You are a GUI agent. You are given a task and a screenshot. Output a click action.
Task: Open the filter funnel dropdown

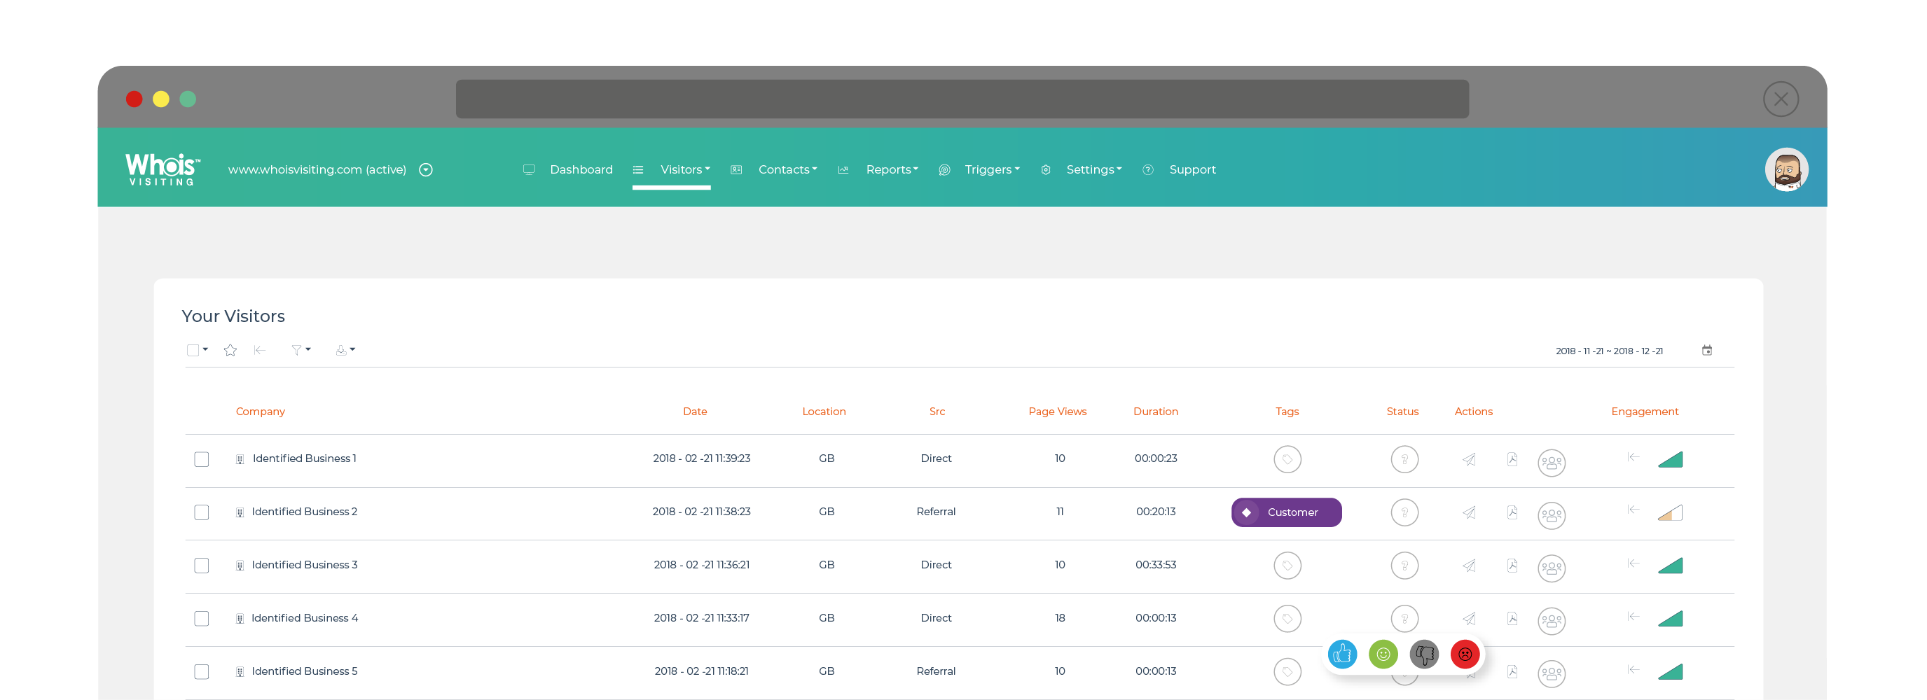click(x=301, y=350)
